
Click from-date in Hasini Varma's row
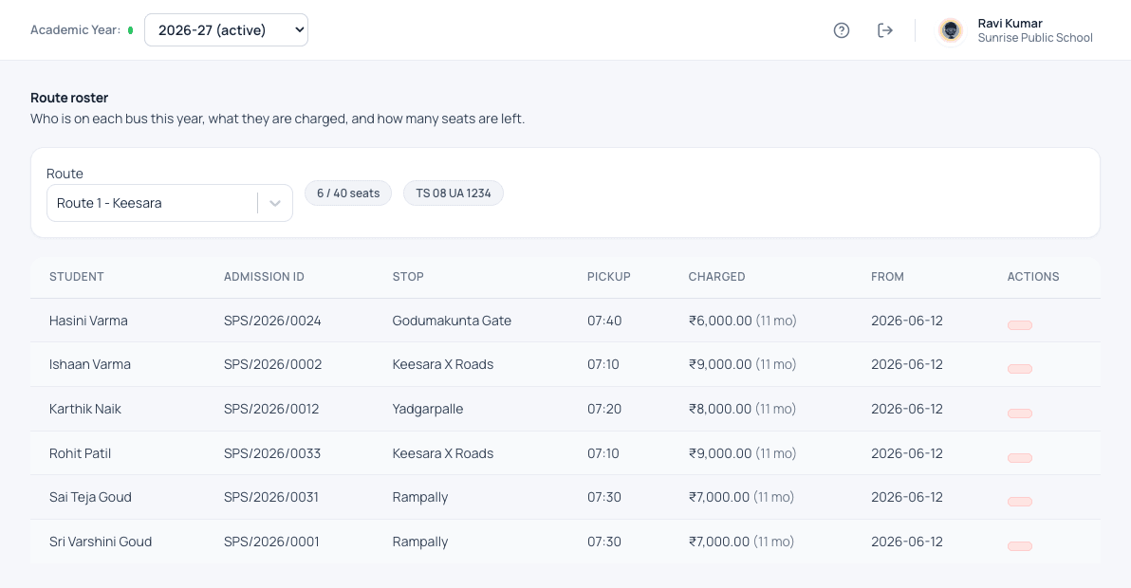[x=907, y=321]
